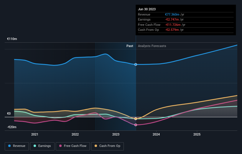Click the blue Revenue data point marker
Screen dimensions: 242x154
136,64
